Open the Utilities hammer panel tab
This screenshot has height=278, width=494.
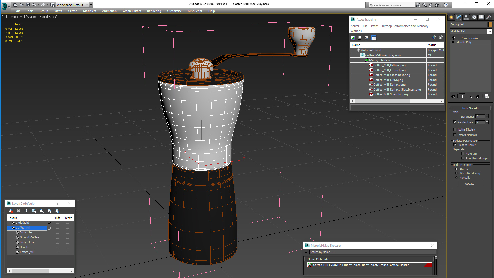[488, 17]
